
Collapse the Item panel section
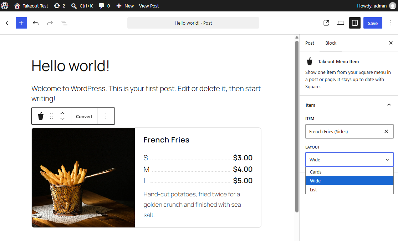tap(349, 105)
